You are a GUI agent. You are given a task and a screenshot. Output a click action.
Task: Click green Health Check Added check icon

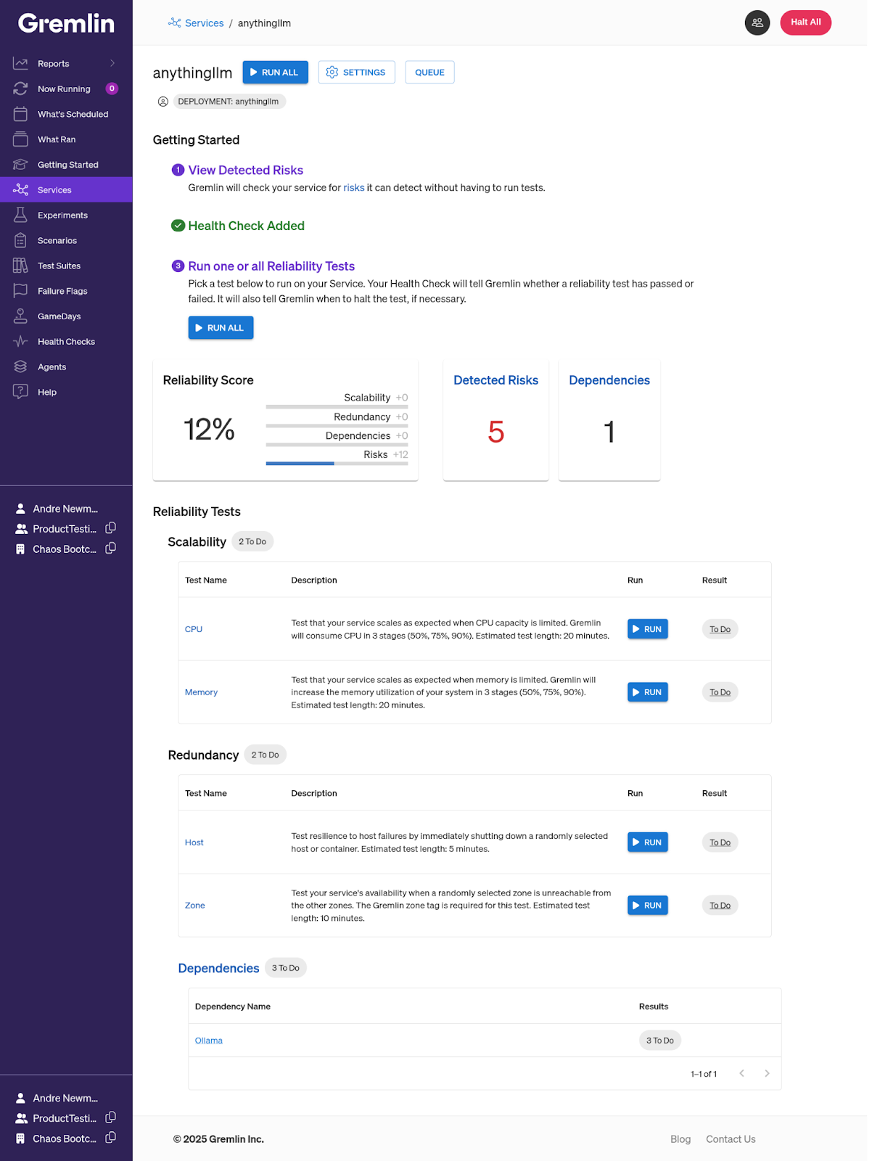coord(178,226)
